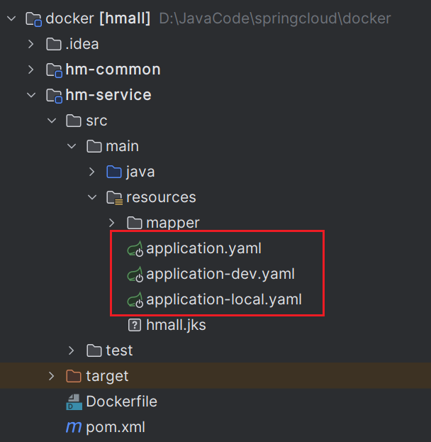Select the src folder label
Viewport: 431px width, 442px height.
[x=96, y=121]
